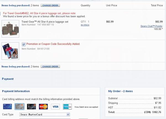Open the IN STOCK link
Viewport: 166px width, 119px height.
85,25
